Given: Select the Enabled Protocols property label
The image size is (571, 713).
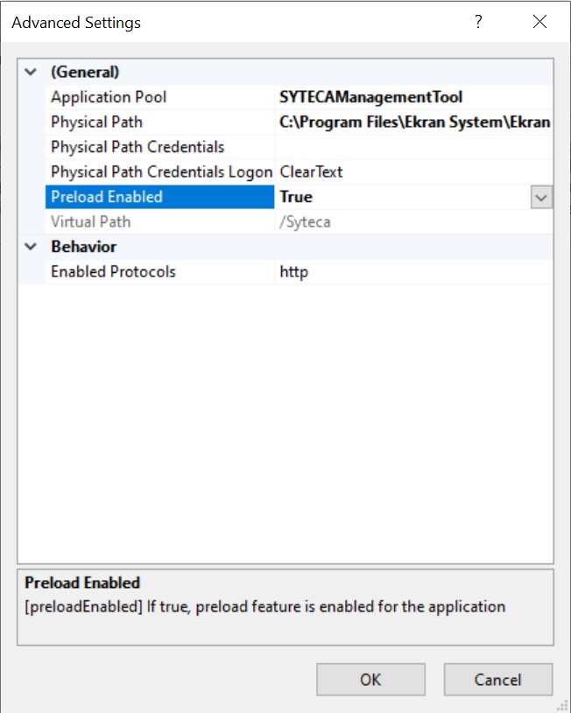Looking at the screenshot, I should click(113, 272).
